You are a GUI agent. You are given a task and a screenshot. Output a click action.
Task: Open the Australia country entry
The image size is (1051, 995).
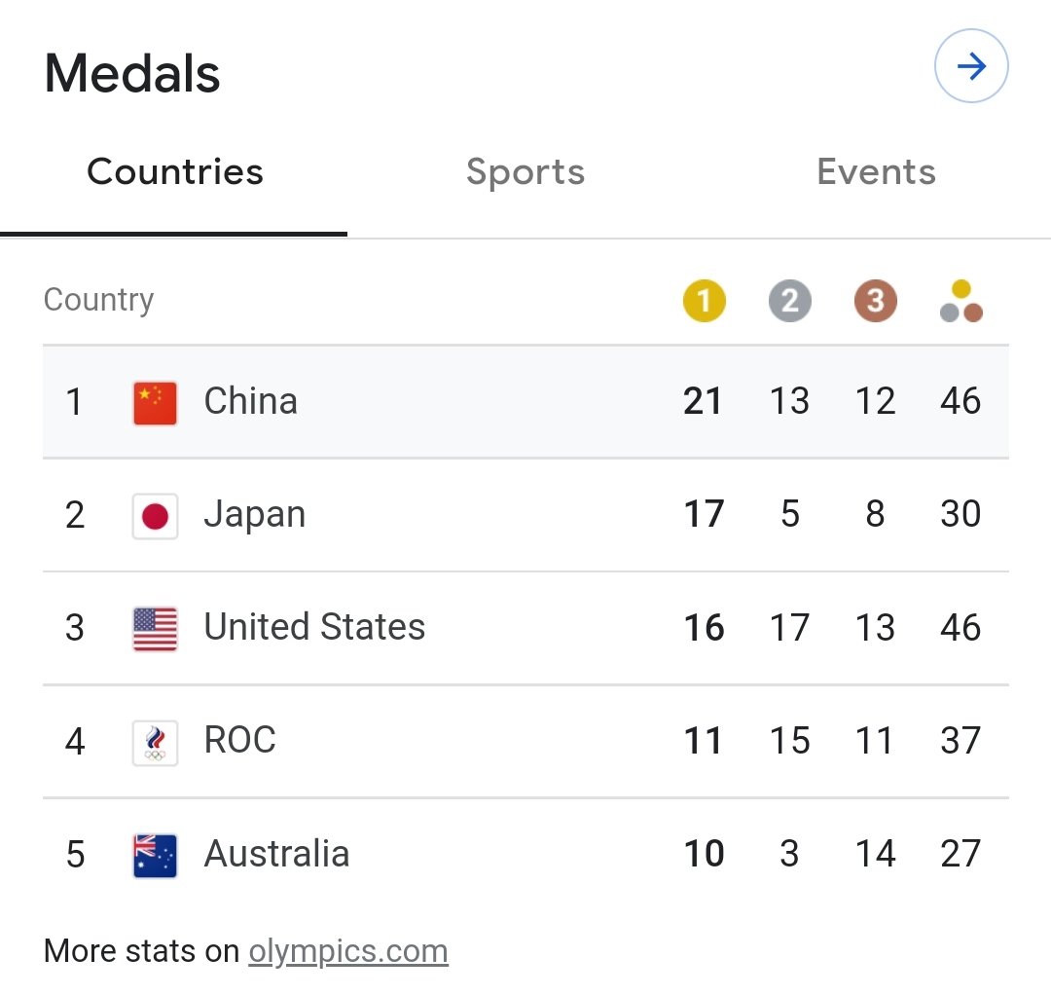[x=276, y=855]
